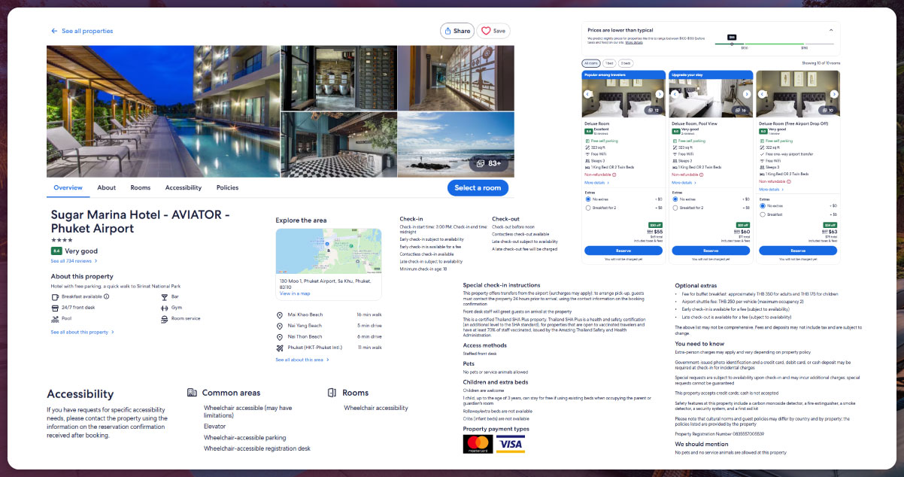Screen dimensions: 904x477
Task: Go back via the See all properties arrow
Action: (54, 31)
